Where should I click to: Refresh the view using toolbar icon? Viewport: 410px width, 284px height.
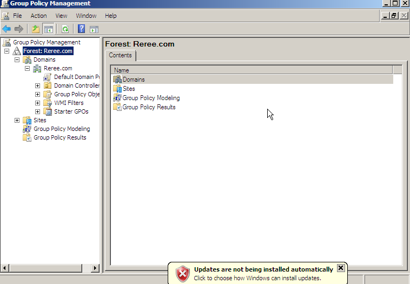coord(65,29)
